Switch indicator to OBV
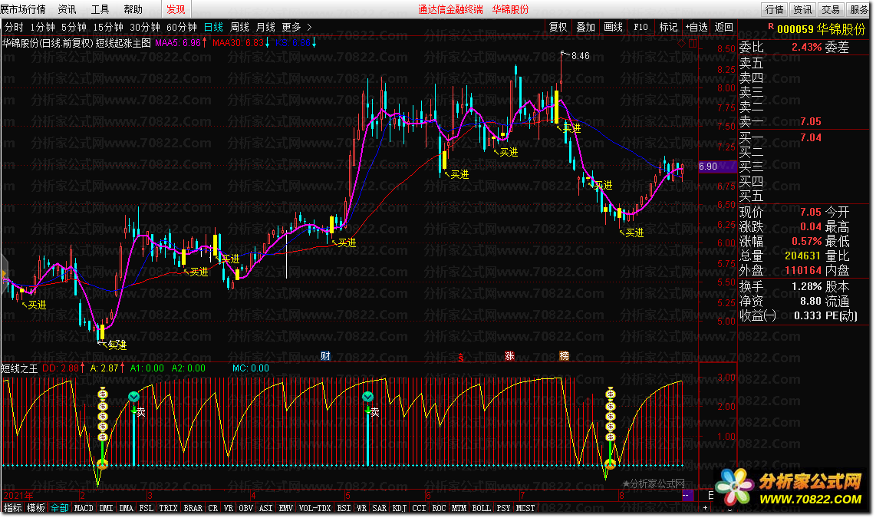Screen dimensions: 876x518 pos(245,508)
